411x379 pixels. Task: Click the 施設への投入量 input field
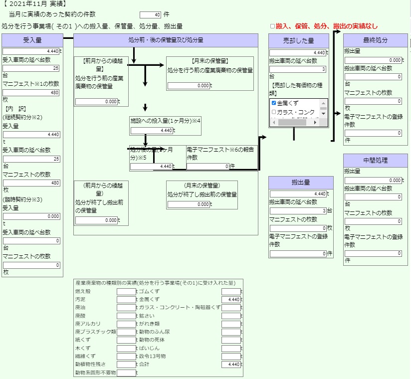coord(152,131)
